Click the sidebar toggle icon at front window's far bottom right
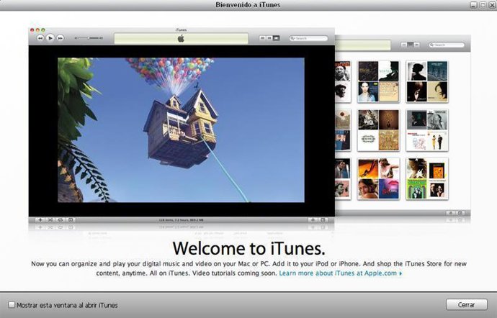The height and width of the screenshot is (318, 497). [x=323, y=219]
